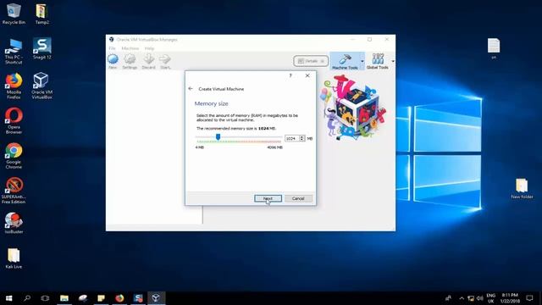Select Global Tools in the toolbar

[x=378, y=62]
